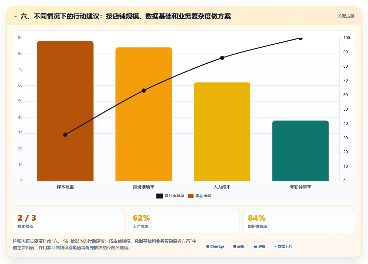The height and width of the screenshot is (264, 368).
Task: Toggle the 累计贡献率 legend swatch
Action: (160, 196)
